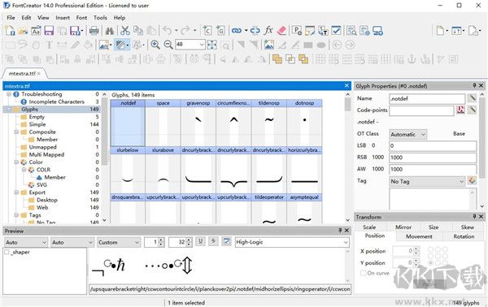Check the _shaper checkbox in Preview
This screenshot has width=488, height=307.
tap(7, 252)
